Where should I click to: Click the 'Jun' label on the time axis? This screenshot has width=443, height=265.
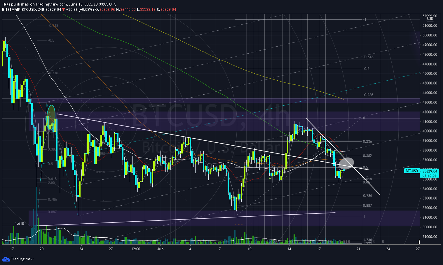pos(160,249)
